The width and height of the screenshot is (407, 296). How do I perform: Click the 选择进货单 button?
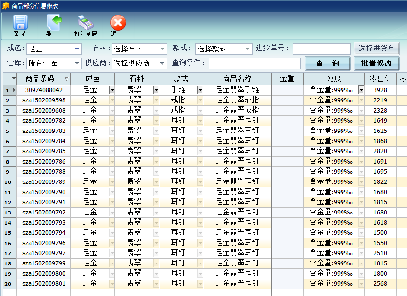376,49
